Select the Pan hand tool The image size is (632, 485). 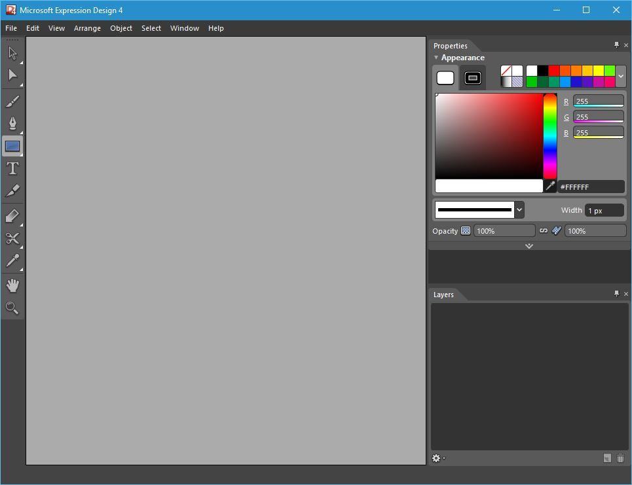click(12, 285)
